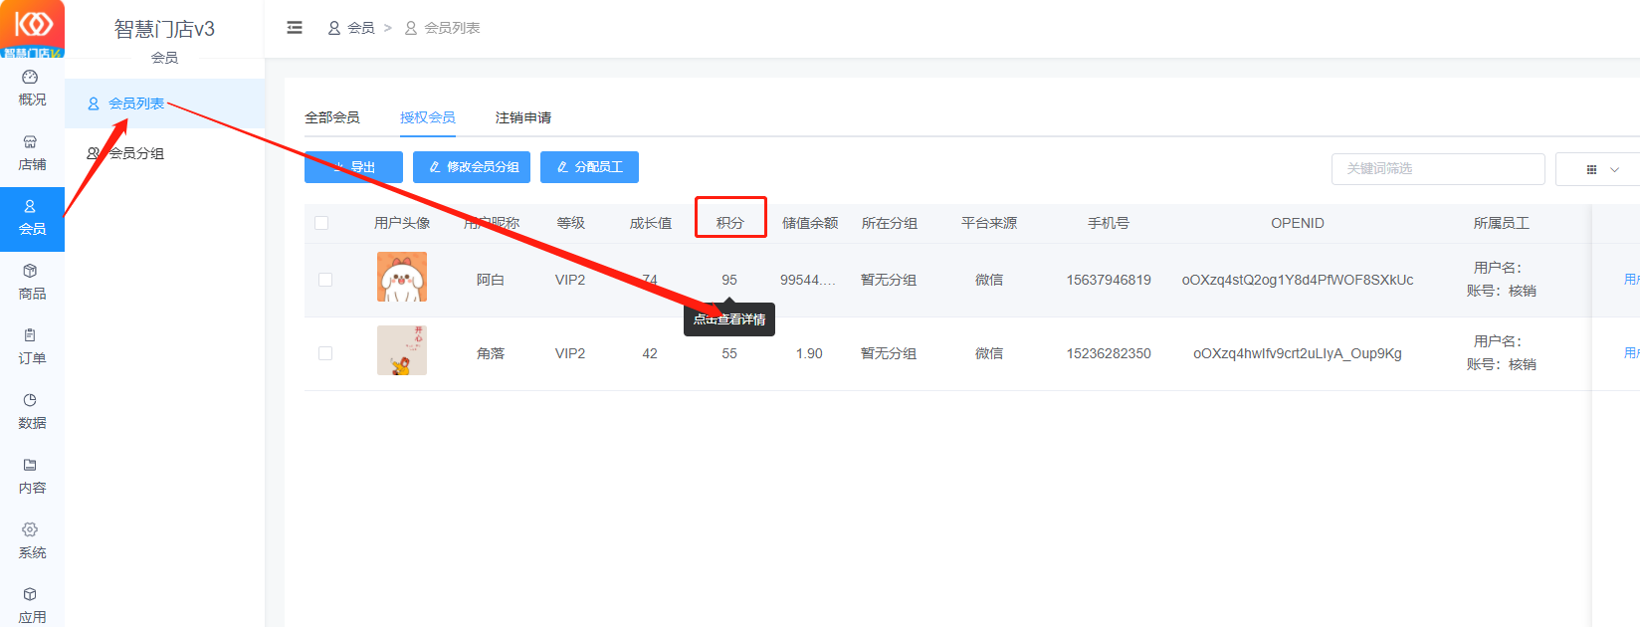Click 角落's avatar thumbnail
Image resolution: width=1640 pixels, height=627 pixels.
click(402, 350)
